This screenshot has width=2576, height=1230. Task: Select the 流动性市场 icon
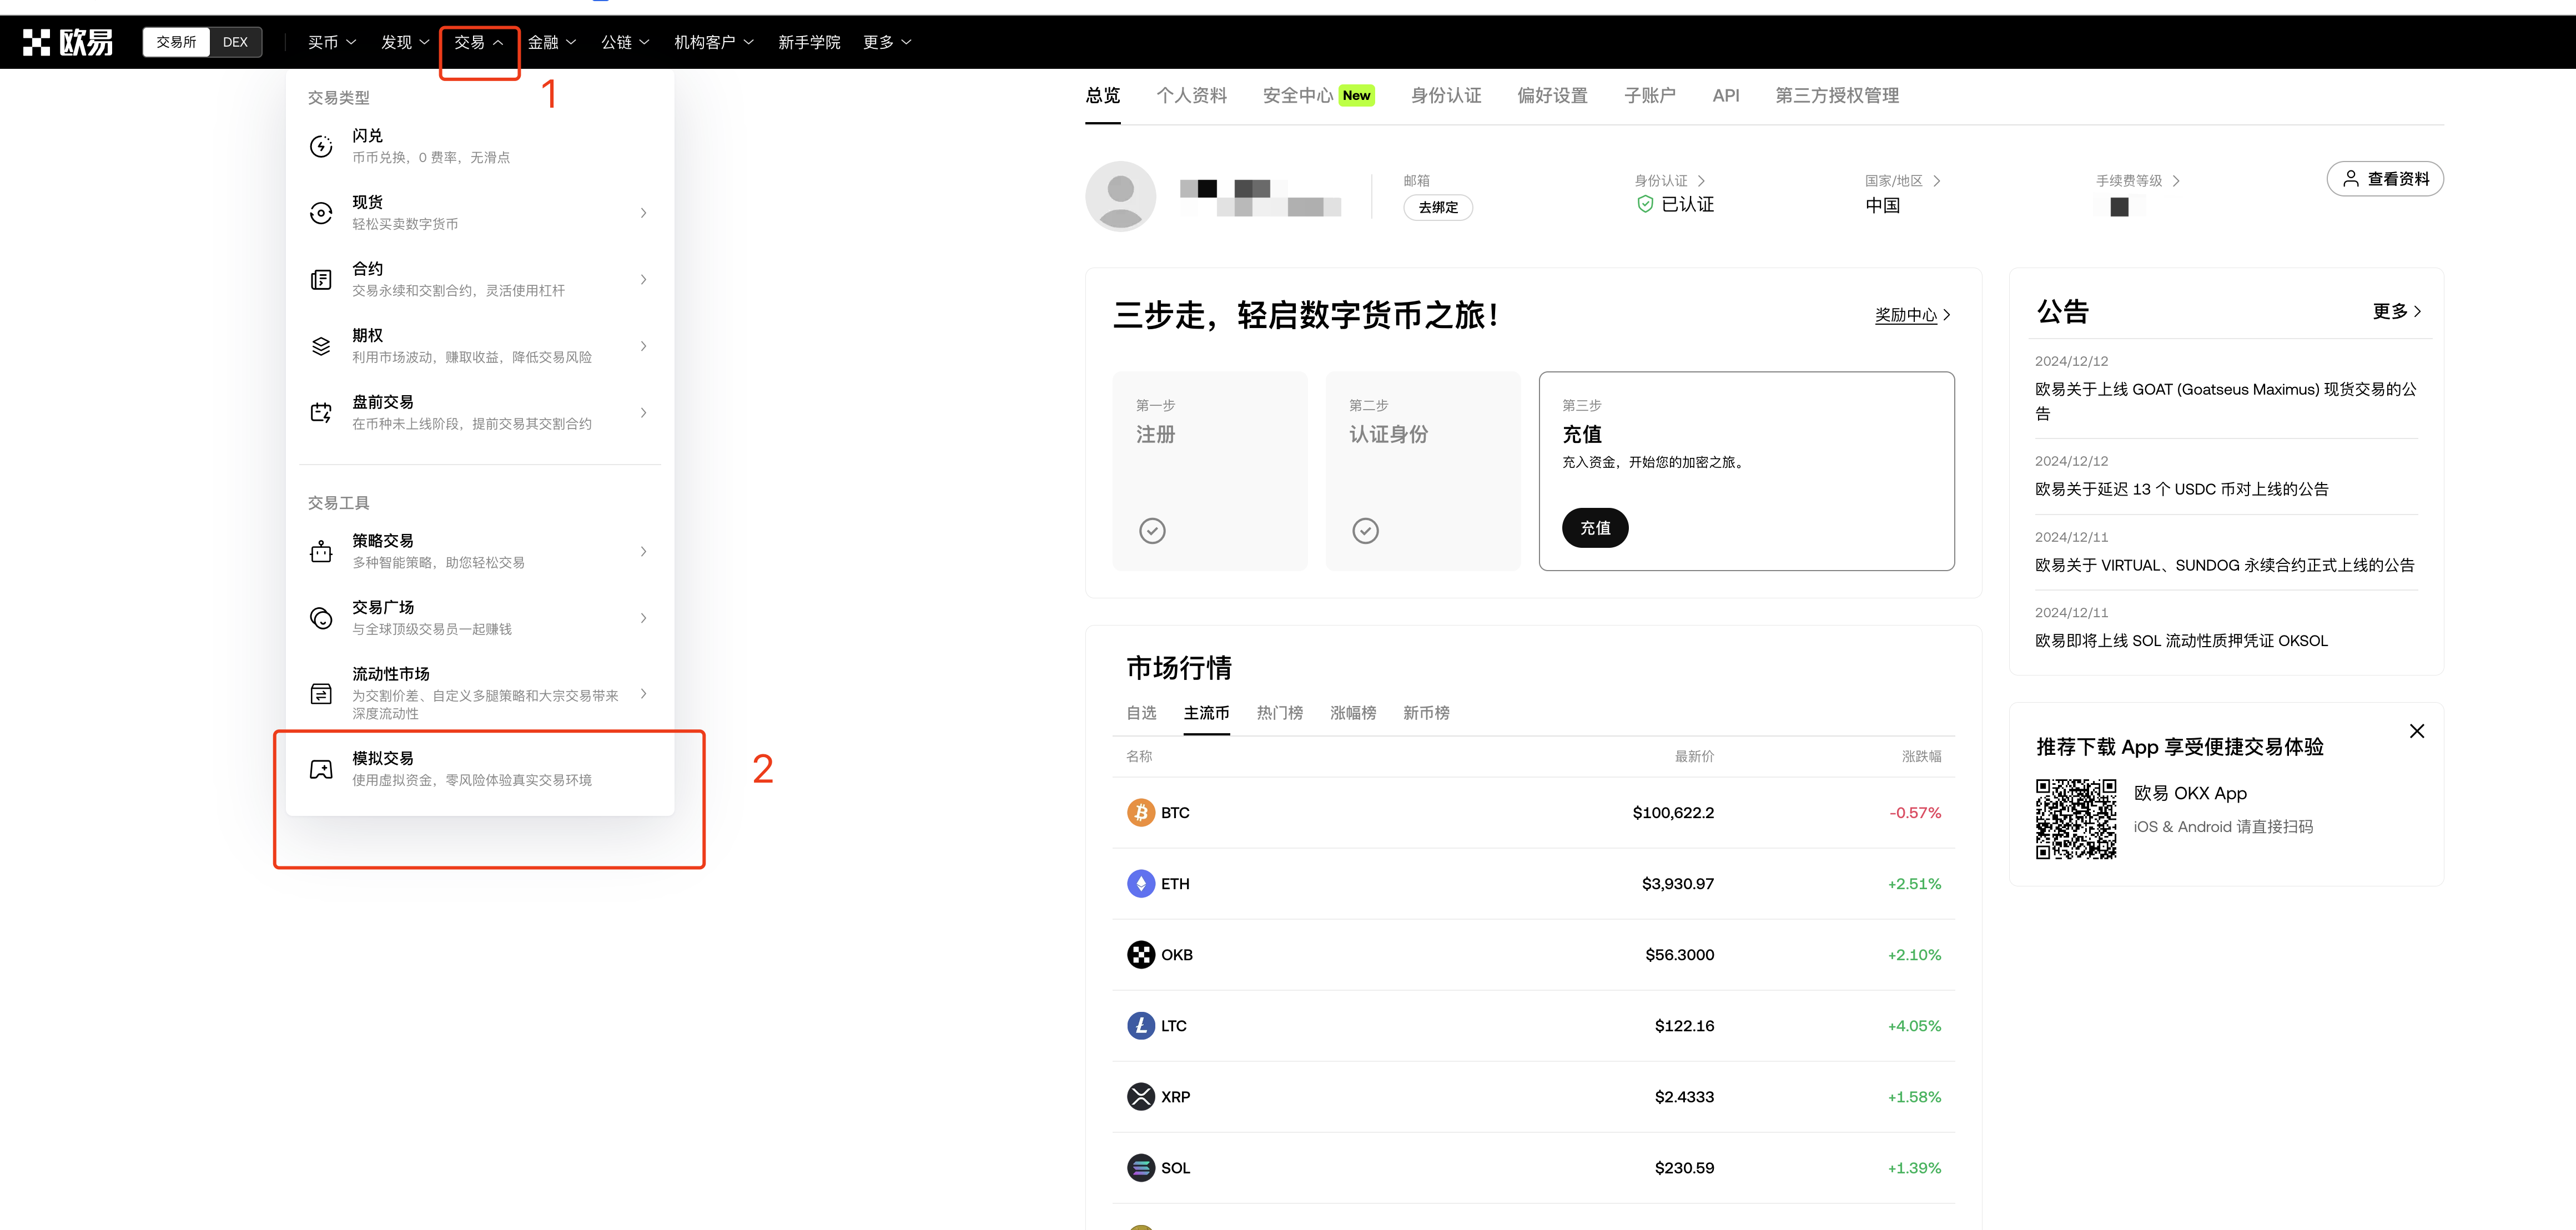tap(321, 693)
